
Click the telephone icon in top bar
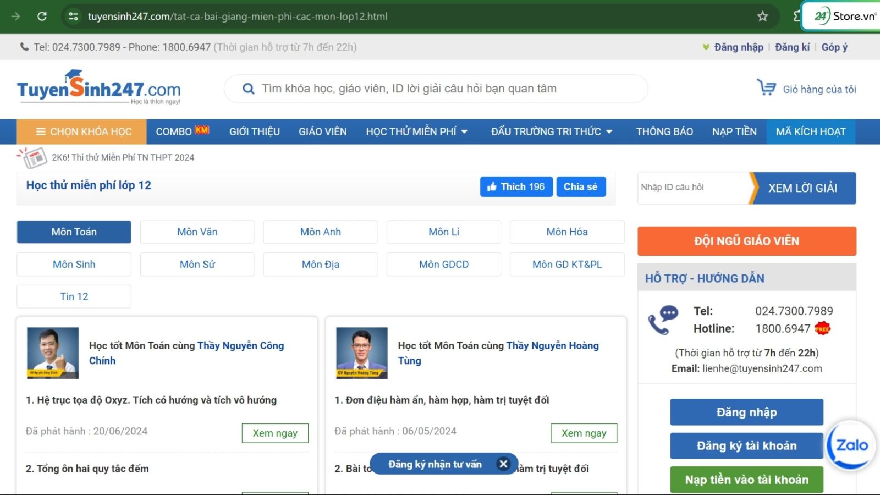click(x=24, y=47)
